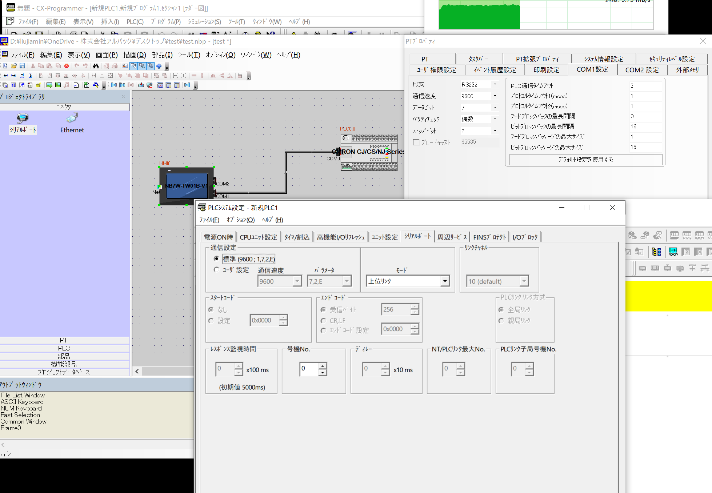Click the blue Help question mark icon
The image size is (712, 493).
tap(159, 66)
